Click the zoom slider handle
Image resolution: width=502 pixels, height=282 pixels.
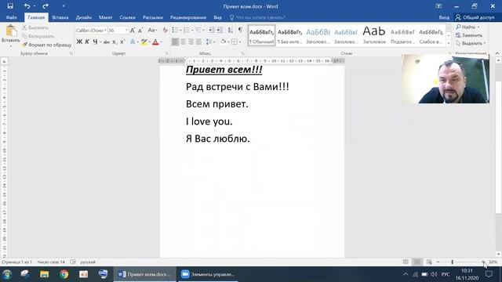(x=452, y=262)
